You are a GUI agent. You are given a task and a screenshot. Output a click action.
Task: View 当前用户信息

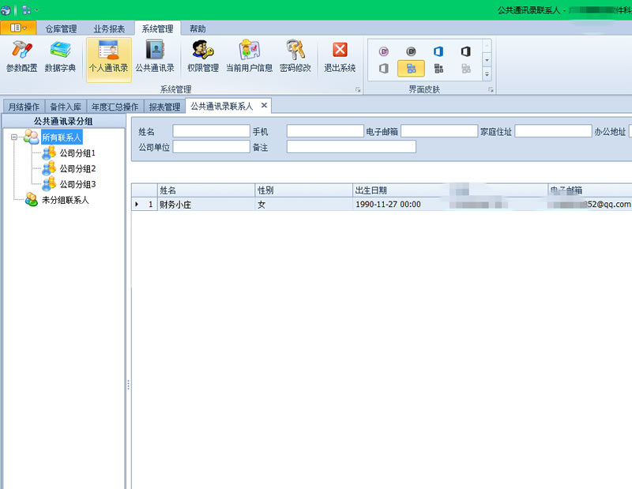[249, 57]
